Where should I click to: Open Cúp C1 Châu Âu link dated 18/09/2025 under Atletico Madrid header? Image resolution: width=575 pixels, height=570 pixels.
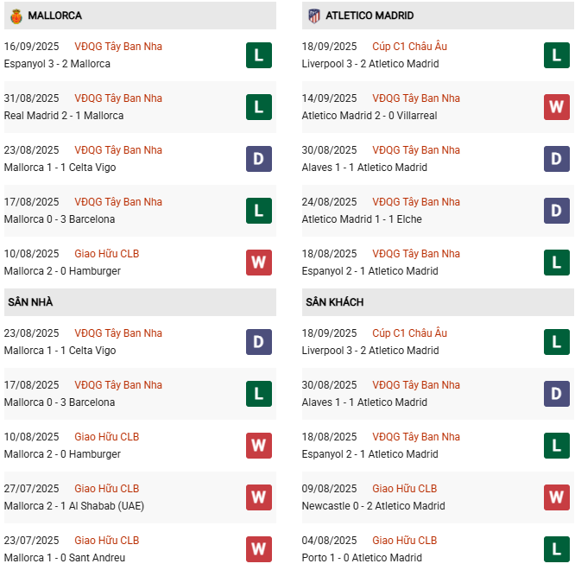(x=409, y=47)
